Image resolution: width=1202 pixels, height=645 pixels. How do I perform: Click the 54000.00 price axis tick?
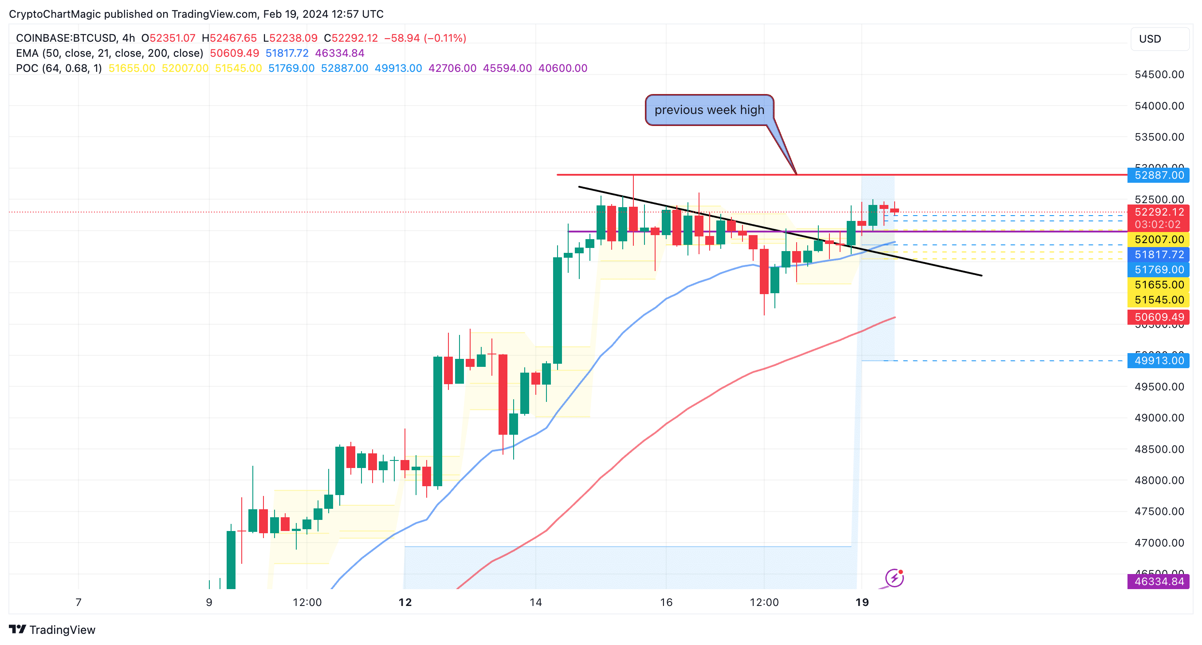click(1159, 106)
